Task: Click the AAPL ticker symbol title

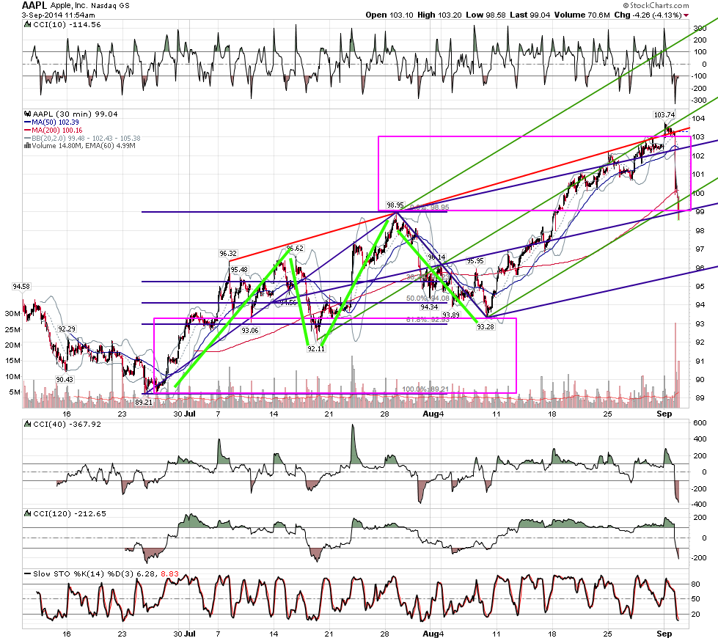Action: point(34,5)
